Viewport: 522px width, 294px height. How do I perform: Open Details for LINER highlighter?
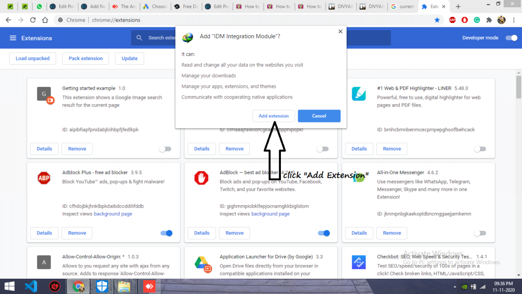pos(359,149)
